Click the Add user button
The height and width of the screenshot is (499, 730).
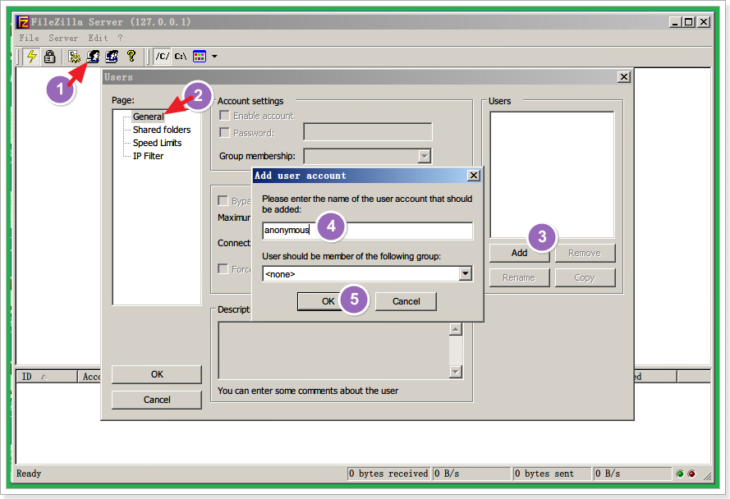click(x=519, y=253)
